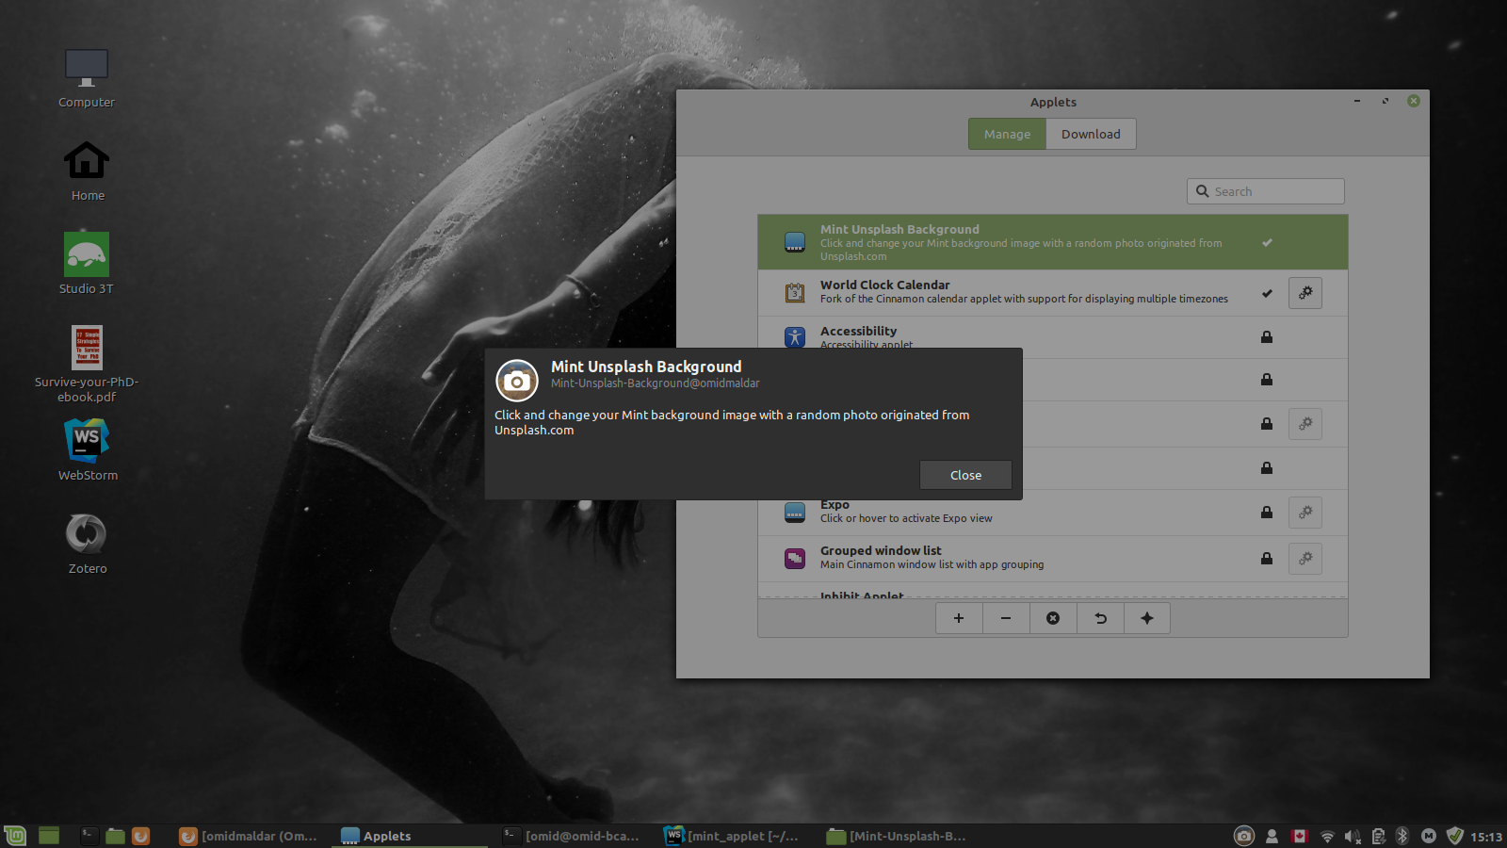This screenshot has width=1507, height=848.
Task: Click the purple Grouped window list icon
Action: (x=795, y=559)
